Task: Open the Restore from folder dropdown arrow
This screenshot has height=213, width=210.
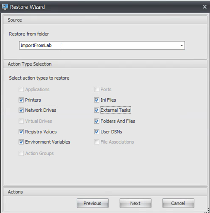Action: [182, 45]
